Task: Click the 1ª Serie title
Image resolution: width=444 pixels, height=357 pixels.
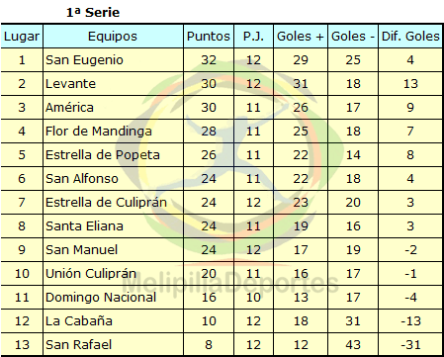Action: pyautogui.click(x=93, y=13)
